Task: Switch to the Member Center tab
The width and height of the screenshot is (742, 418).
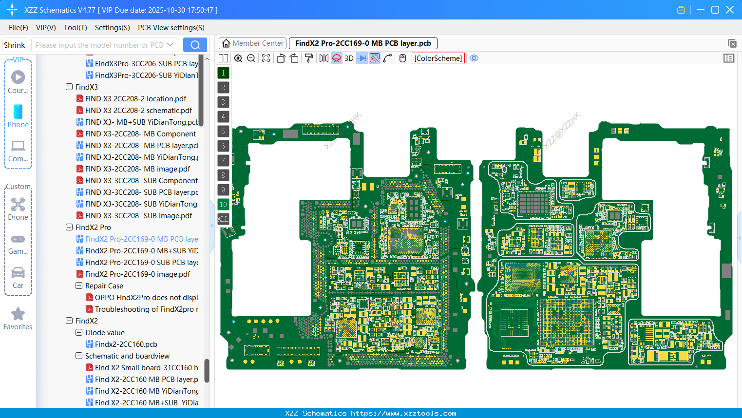Action: tap(253, 43)
